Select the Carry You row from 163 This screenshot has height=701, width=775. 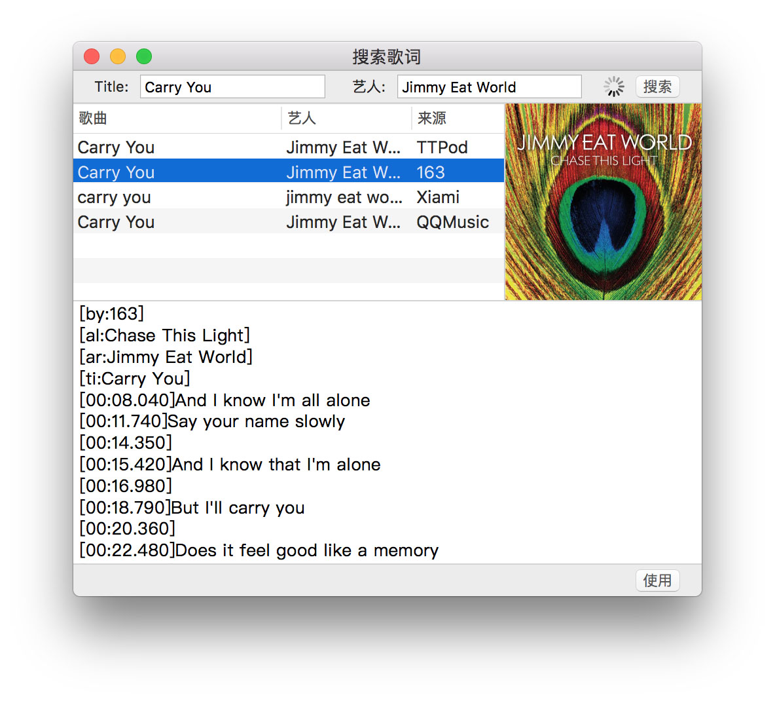[289, 171]
